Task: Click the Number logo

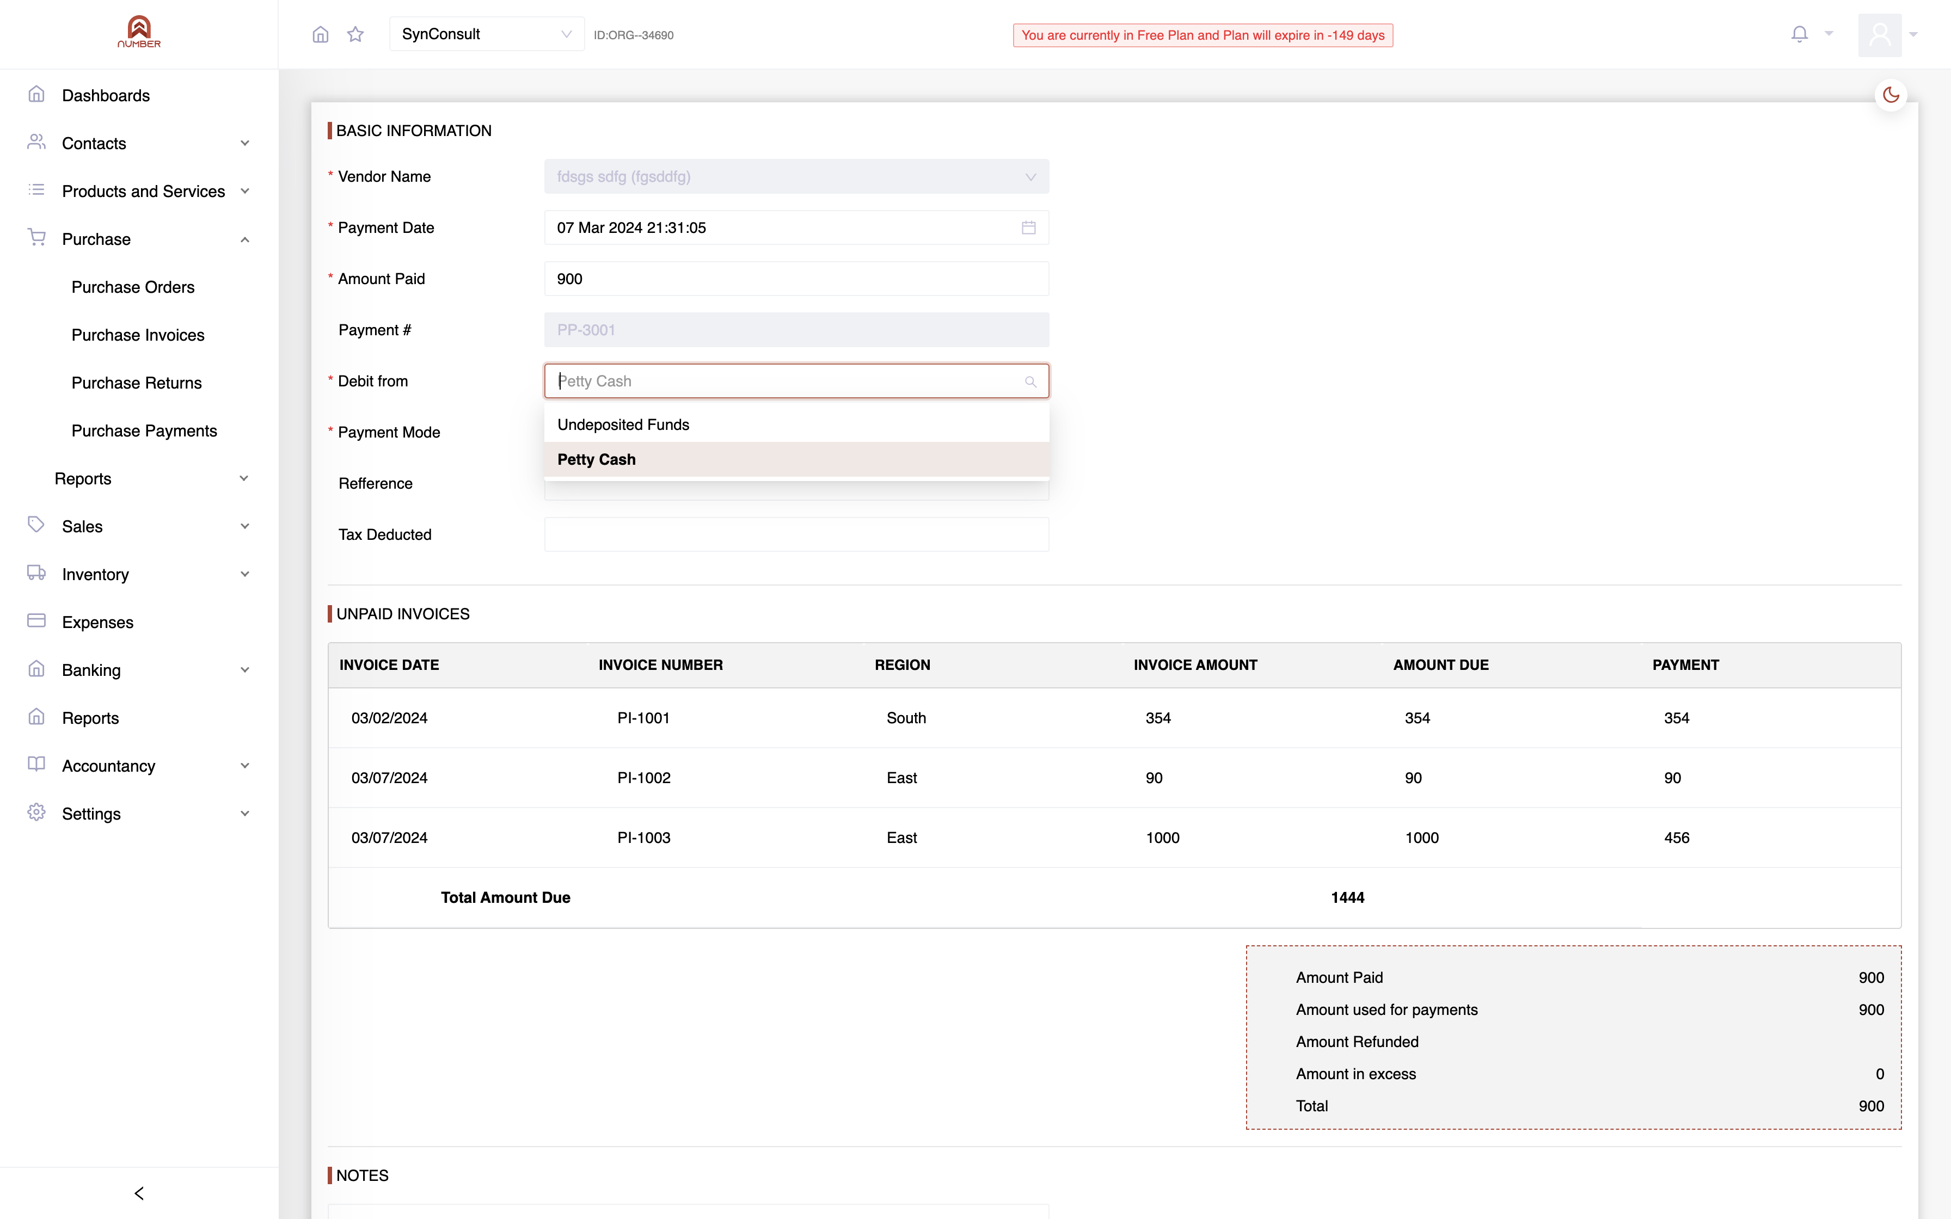Action: (x=139, y=32)
